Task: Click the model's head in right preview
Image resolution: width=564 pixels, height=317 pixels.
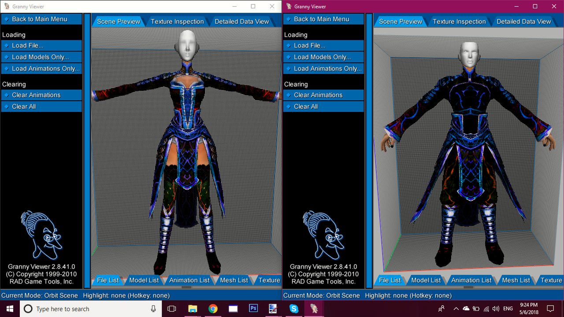Action: point(470,55)
